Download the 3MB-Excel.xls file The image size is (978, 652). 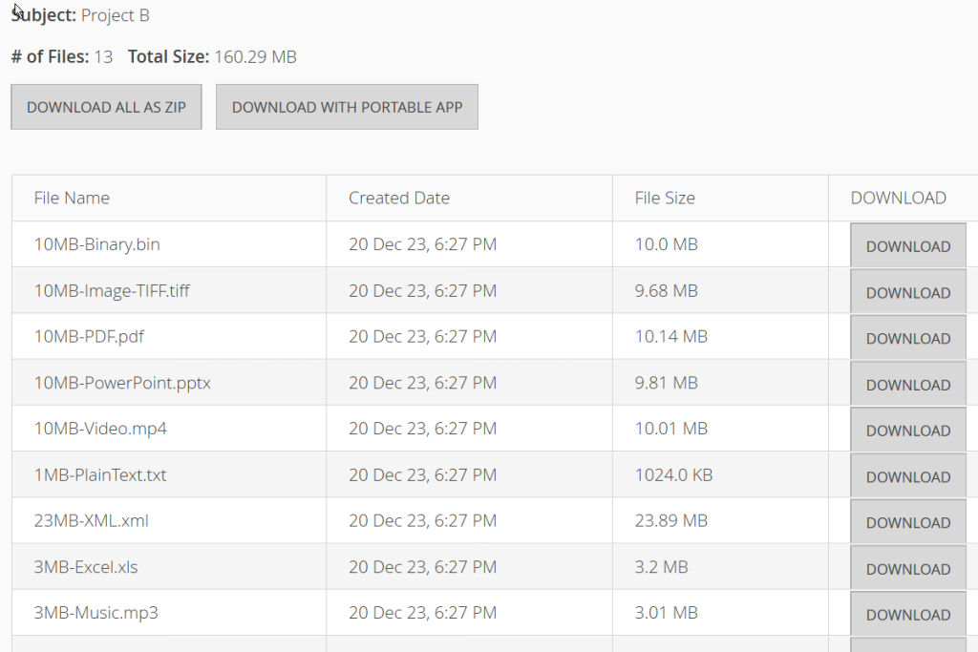click(x=907, y=566)
